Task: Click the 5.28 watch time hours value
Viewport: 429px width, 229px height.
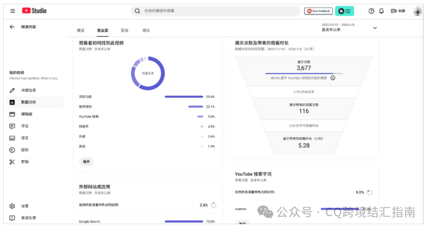Action: tap(304, 146)
